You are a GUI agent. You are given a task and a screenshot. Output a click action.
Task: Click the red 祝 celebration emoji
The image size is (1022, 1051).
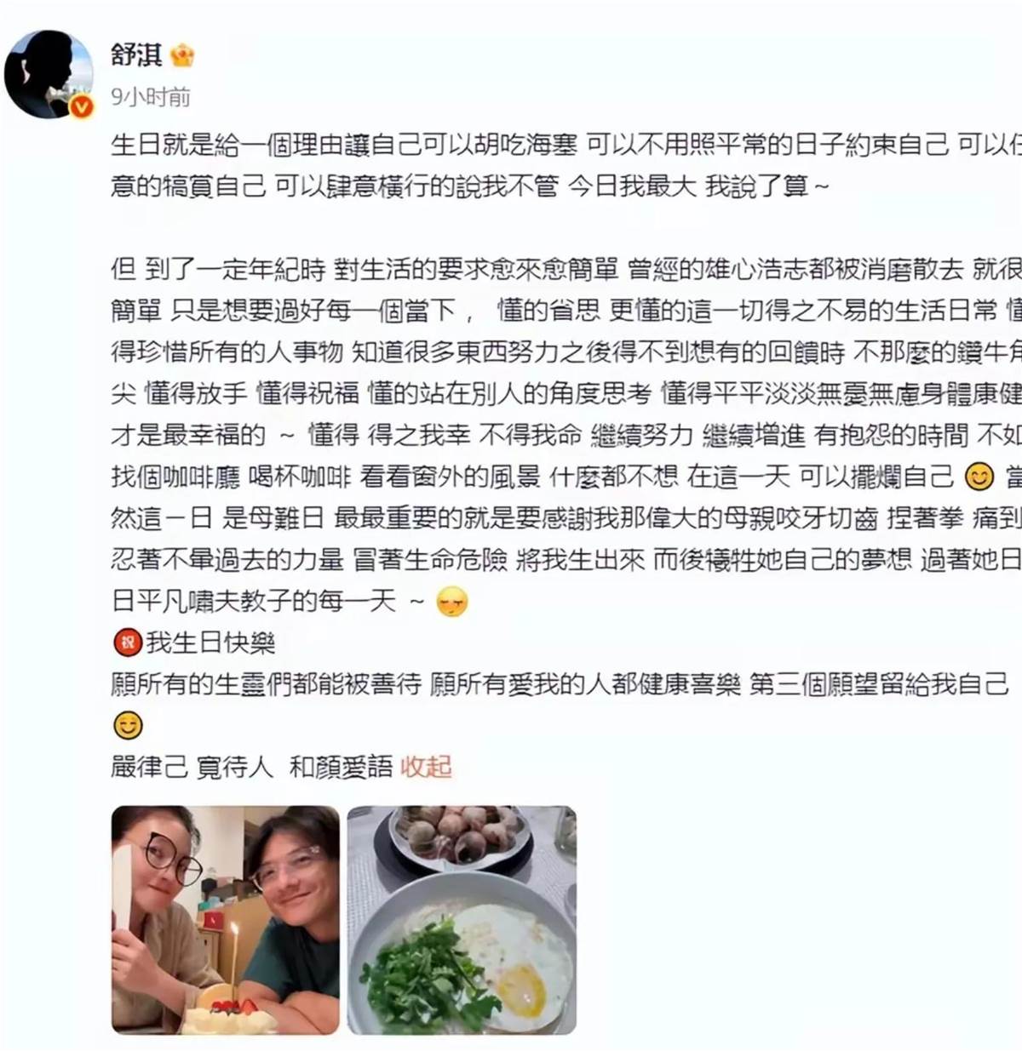(x=127, y=643)
